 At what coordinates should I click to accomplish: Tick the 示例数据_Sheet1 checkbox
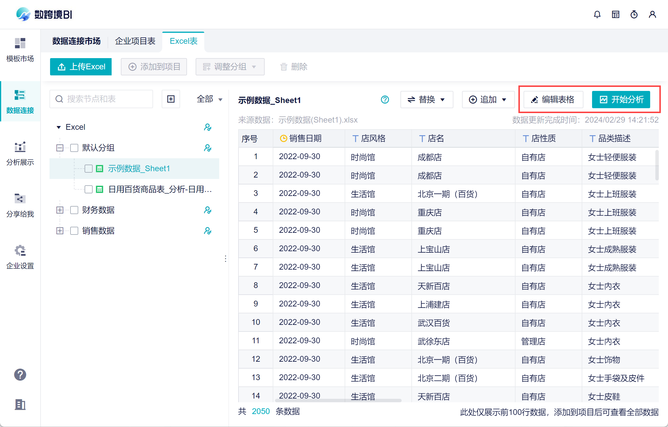[x=89, y=169]
